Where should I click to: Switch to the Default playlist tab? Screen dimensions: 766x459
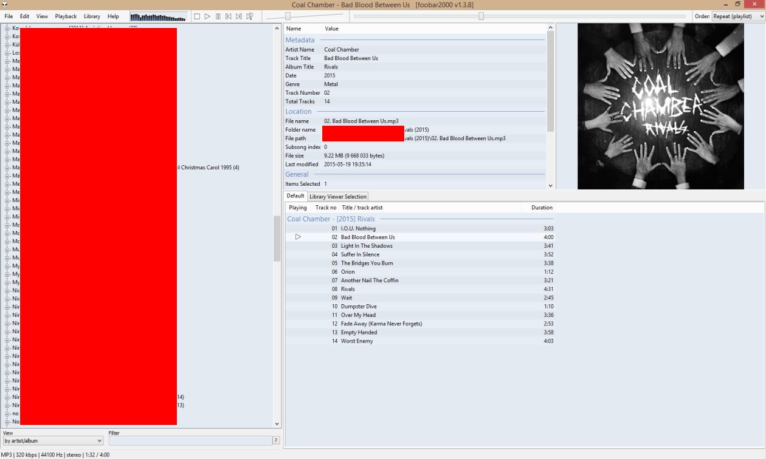[295, 195]
